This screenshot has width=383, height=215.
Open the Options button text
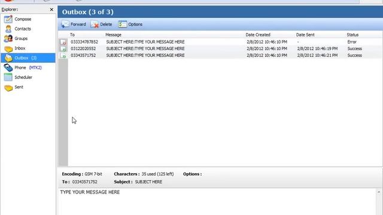pyautogui.click(x=135, y=24)
